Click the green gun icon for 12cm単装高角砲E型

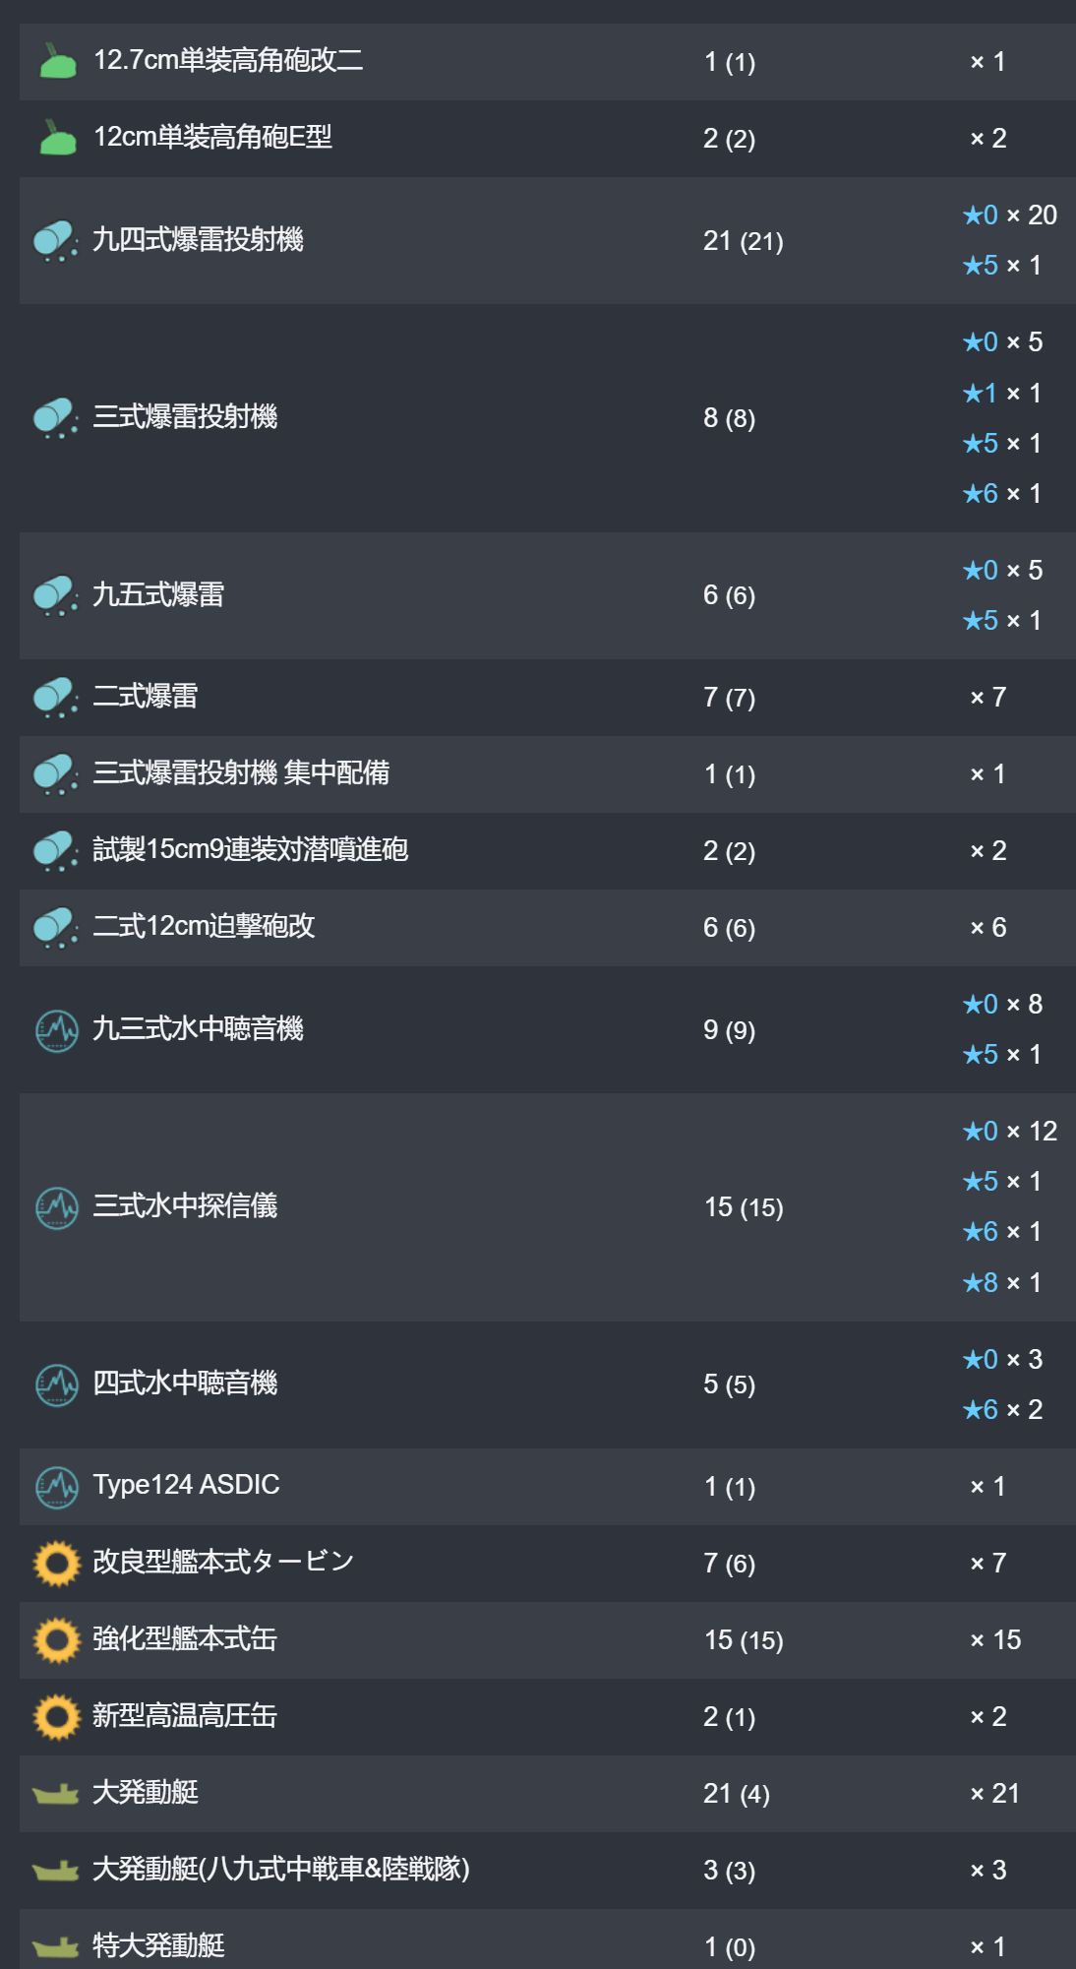tap(57, 138)
